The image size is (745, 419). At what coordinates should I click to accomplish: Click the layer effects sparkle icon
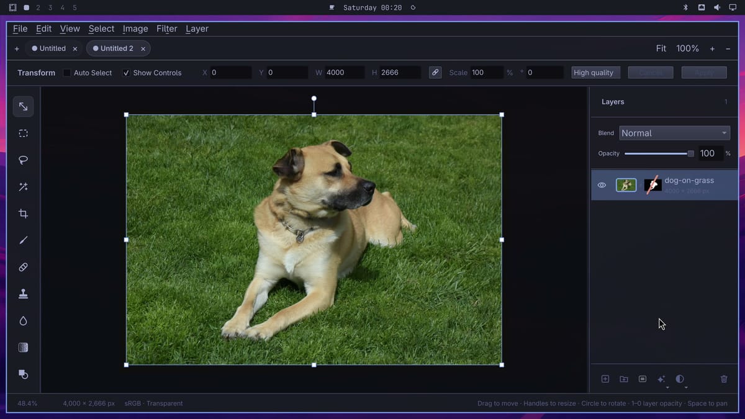(661, 379)
